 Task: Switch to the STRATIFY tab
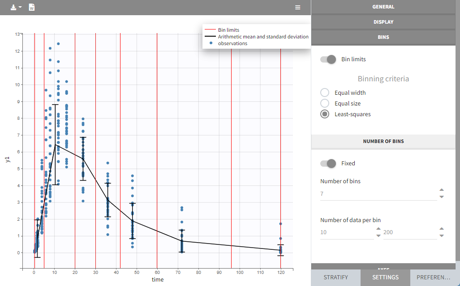[335, 278]
